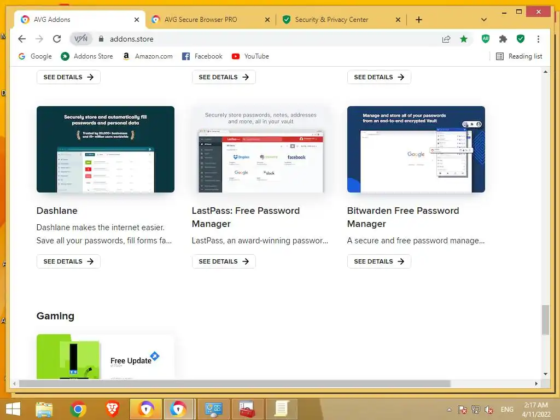
Task: Open the browser three-dot menu
Action: pos(538,39)
